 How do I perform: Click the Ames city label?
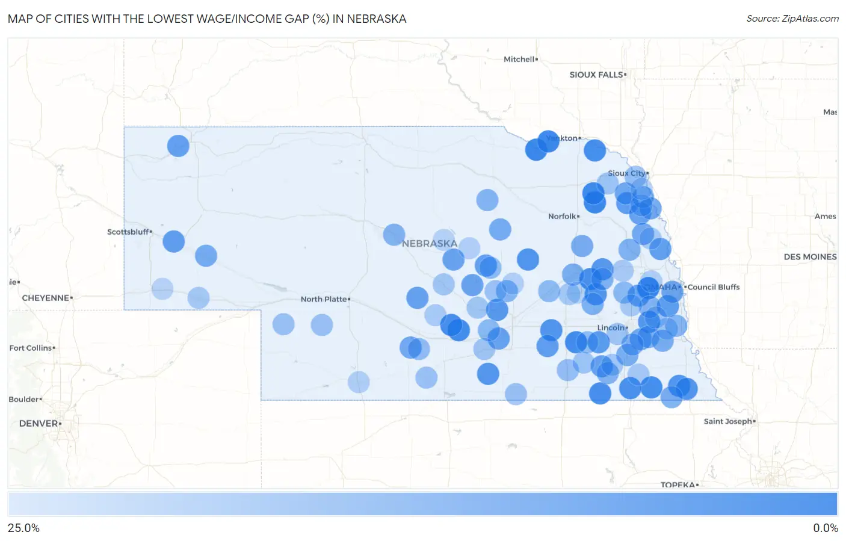tap(825, 216)
